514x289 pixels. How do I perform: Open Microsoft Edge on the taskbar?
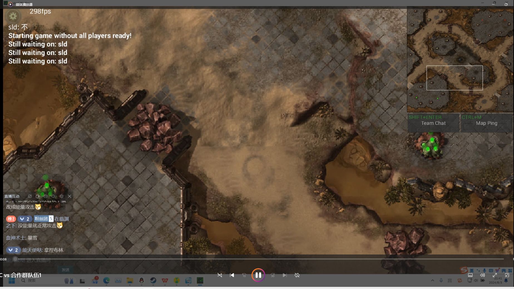click(x=106, y=281)
